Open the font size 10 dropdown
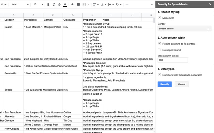Screen dimensions: 214x133 click(38, 5)
